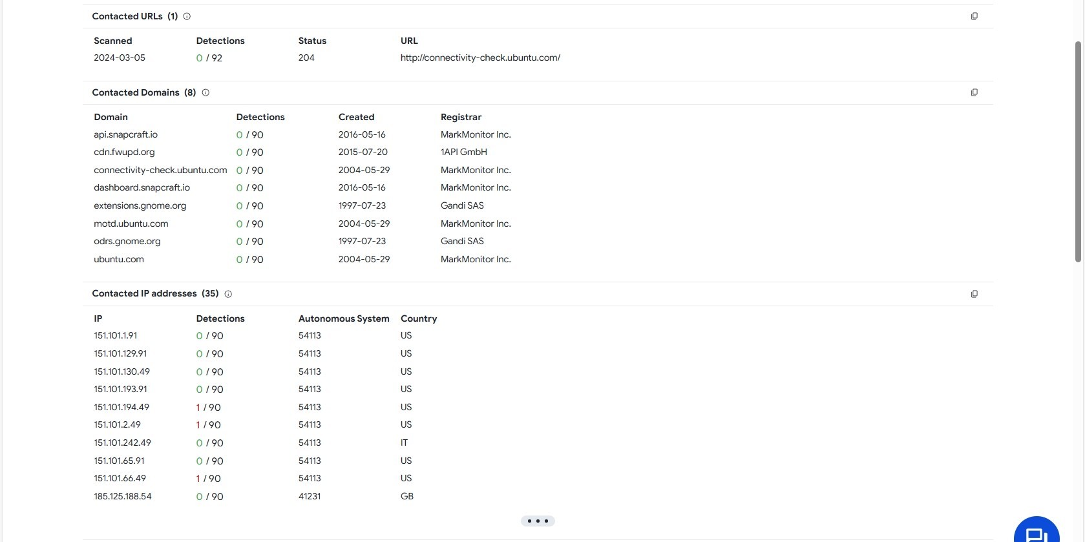Click the Scanned column header
Screen dimensions: 1085x542
(x=112, y=41)
